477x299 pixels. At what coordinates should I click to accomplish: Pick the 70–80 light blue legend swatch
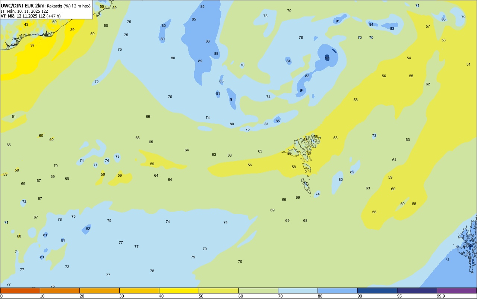[x=298, y=290]
